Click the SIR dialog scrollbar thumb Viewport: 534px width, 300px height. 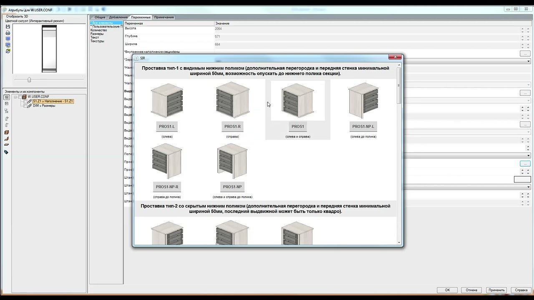[x=399, y=85]
